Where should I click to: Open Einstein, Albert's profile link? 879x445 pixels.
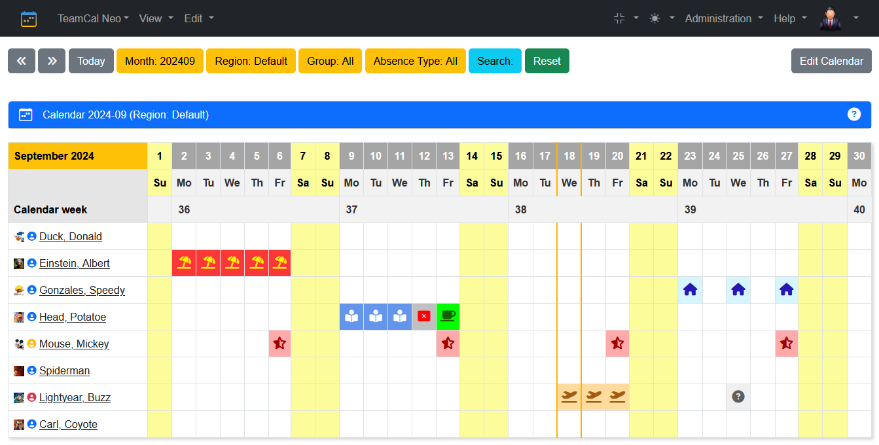click(75, 263)
